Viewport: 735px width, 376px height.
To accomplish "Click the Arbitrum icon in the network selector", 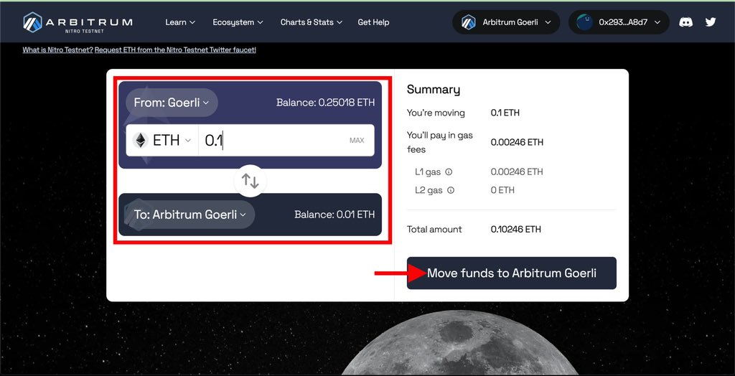I will coord(468,22).
